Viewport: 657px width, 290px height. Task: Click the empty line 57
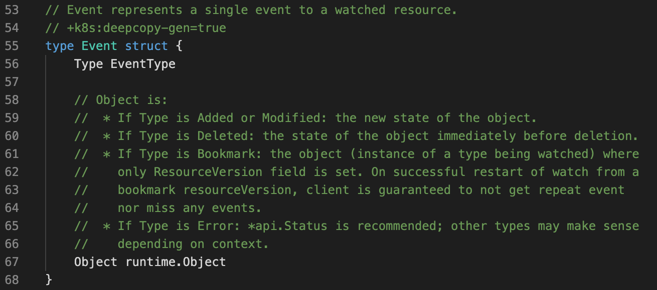(x=201, y=82)
